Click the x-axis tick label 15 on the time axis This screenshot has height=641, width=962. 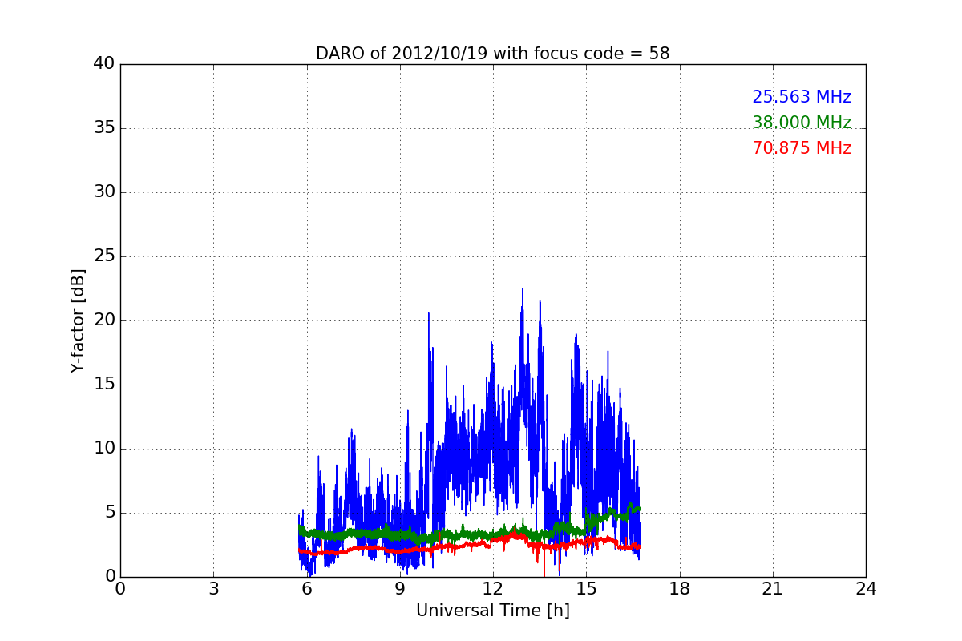tap(586, 589)
